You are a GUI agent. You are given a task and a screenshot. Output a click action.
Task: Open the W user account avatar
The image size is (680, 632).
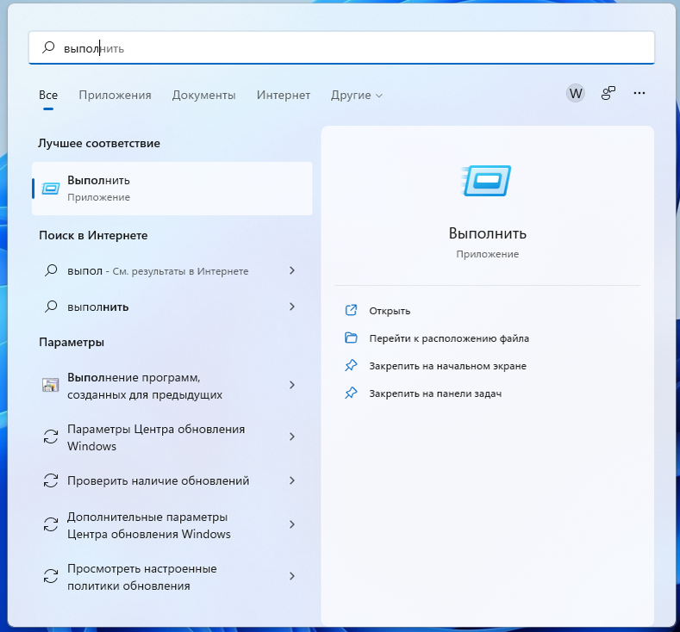pyautogui.click(x=576, y=93)
